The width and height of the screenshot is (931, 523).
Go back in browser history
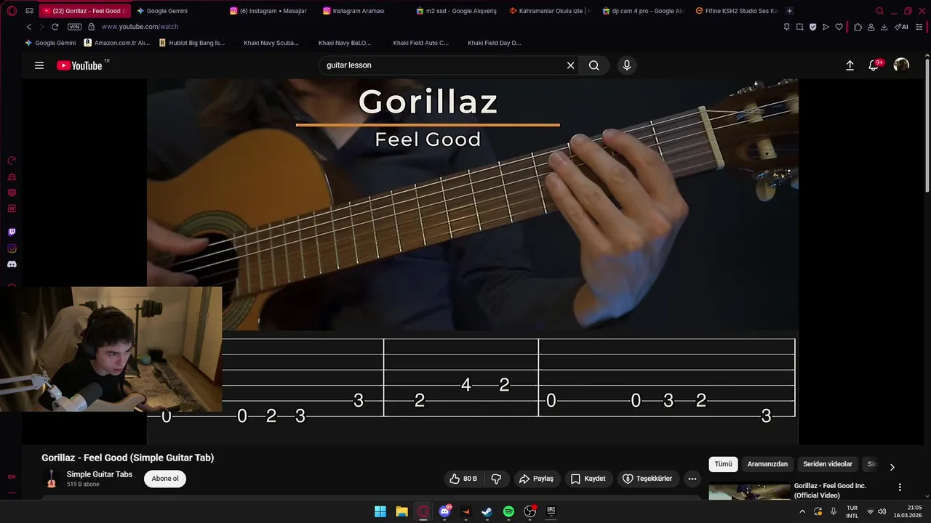(x=29, y=27)
